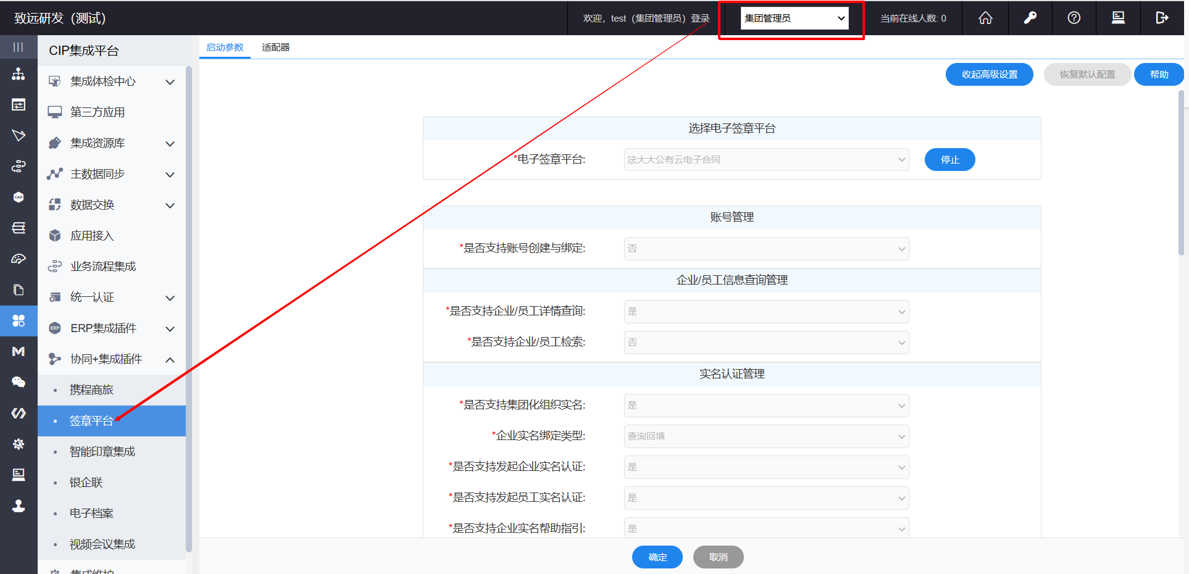
Task: Select 视频会议集成 in the sidebar
Action: click(112, 544)
